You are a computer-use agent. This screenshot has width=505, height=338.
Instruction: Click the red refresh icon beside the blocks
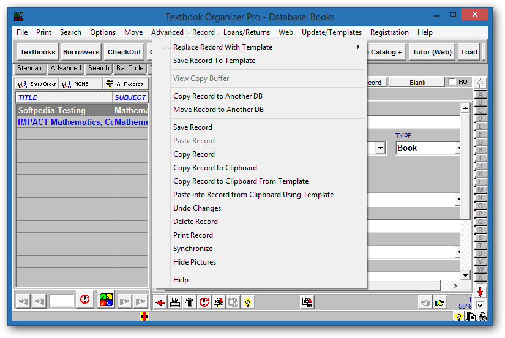(x=84, y=300)
